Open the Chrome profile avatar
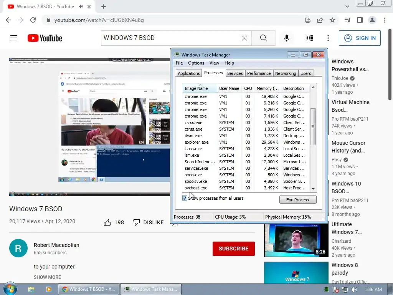 click(x=372, y=20)
